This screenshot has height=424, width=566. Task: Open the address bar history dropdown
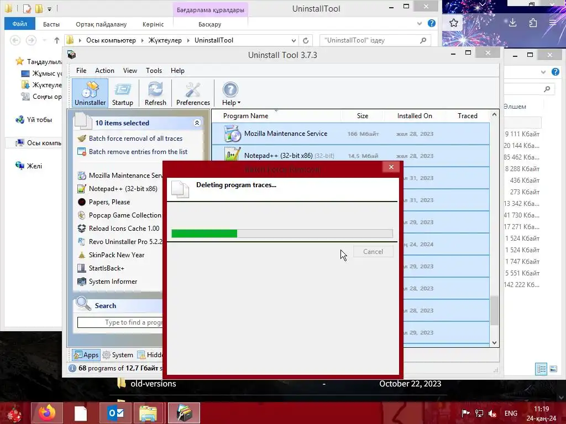point(294,40)
